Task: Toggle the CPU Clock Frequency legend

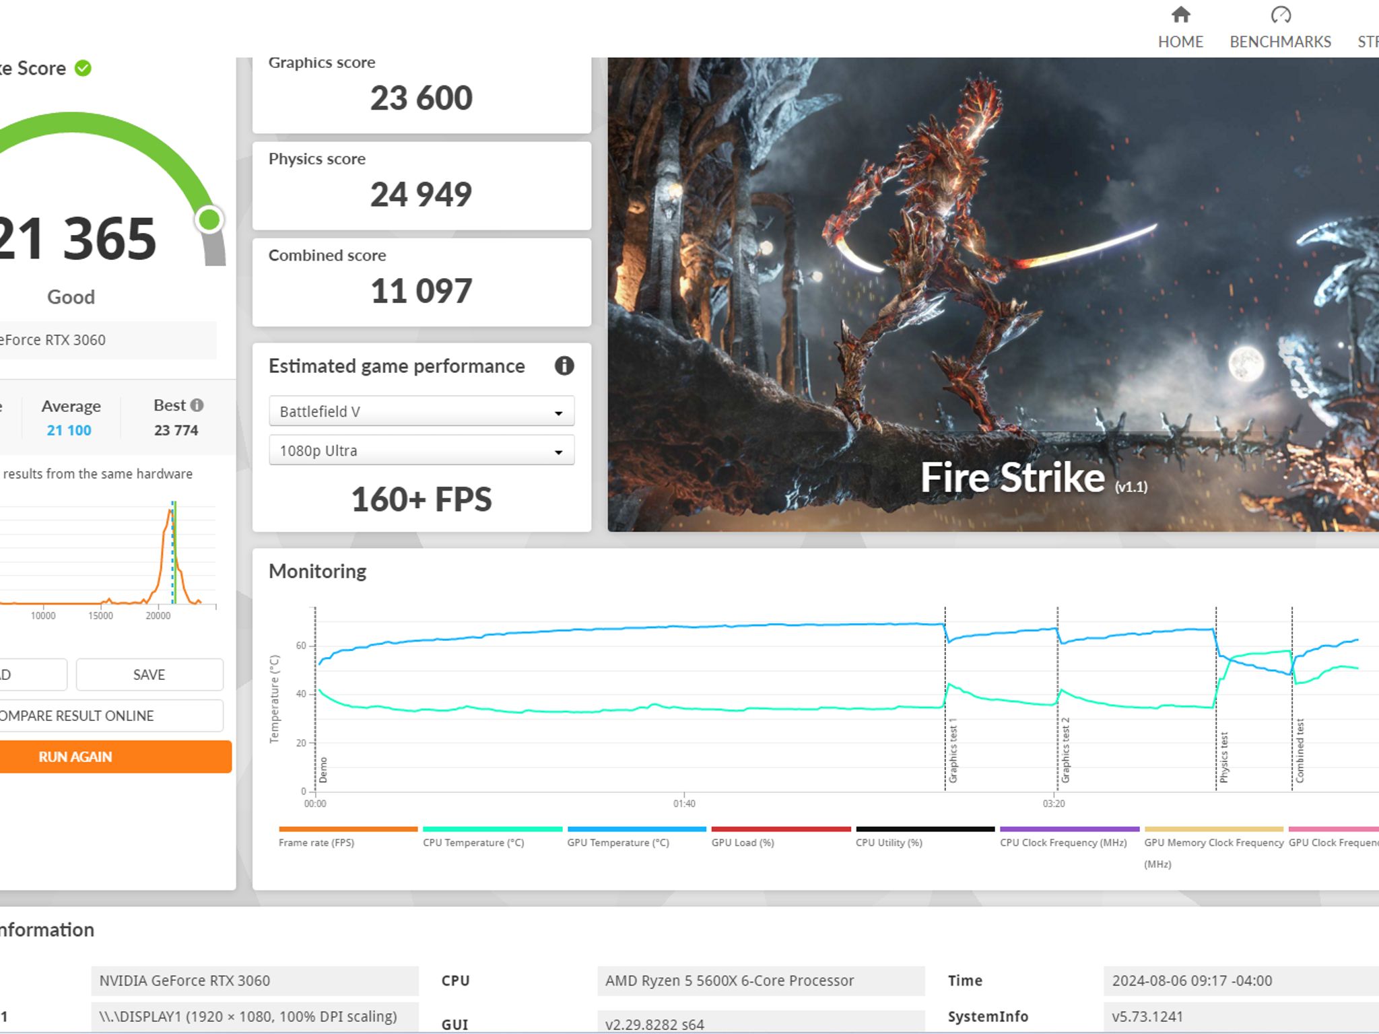Action: tap(1070, 837)
